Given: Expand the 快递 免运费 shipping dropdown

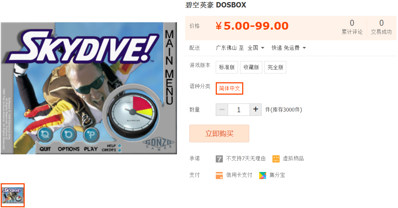Looking at the screenshot, I should coord(289,48).
